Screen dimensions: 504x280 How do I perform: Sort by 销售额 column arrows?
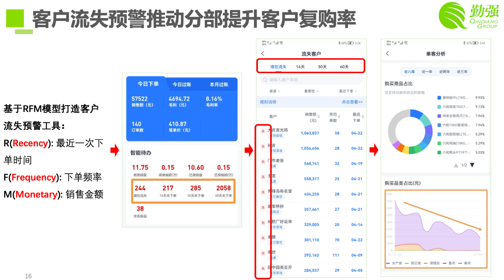tap(319, 117)
